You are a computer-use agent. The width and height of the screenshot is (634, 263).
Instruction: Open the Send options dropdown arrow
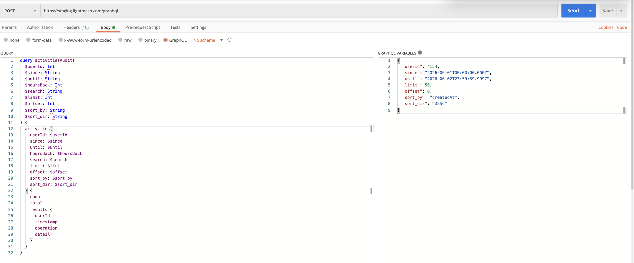(591, 11)
